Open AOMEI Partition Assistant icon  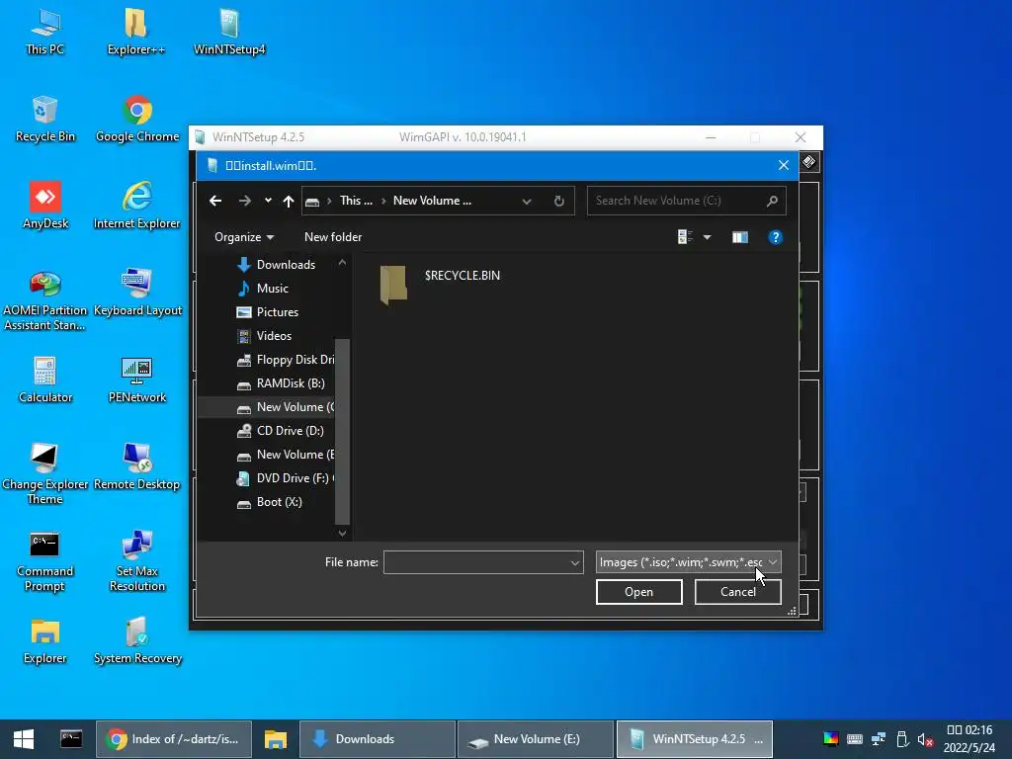pyautogui.click(x=45, y=300)
